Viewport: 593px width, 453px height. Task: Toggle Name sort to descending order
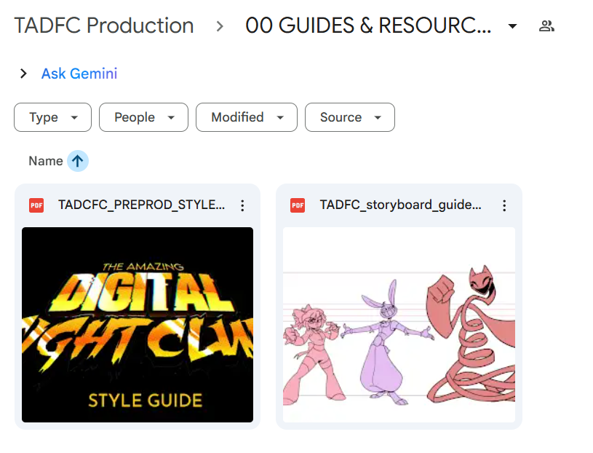pyautogui.click(x=77, y=161)
